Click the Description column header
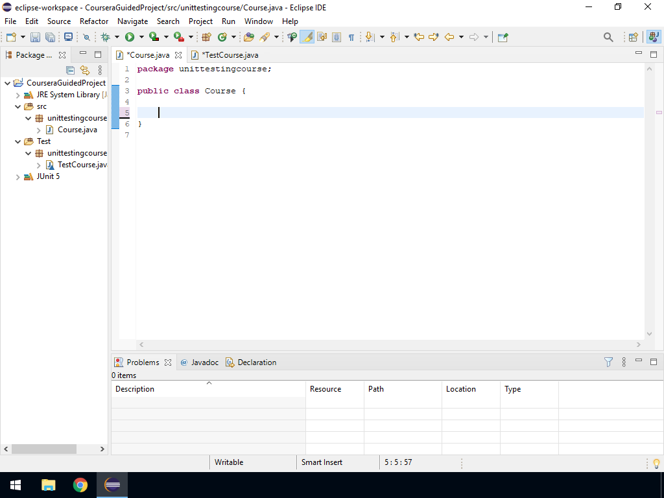664x498 pixels. [135, 389]
